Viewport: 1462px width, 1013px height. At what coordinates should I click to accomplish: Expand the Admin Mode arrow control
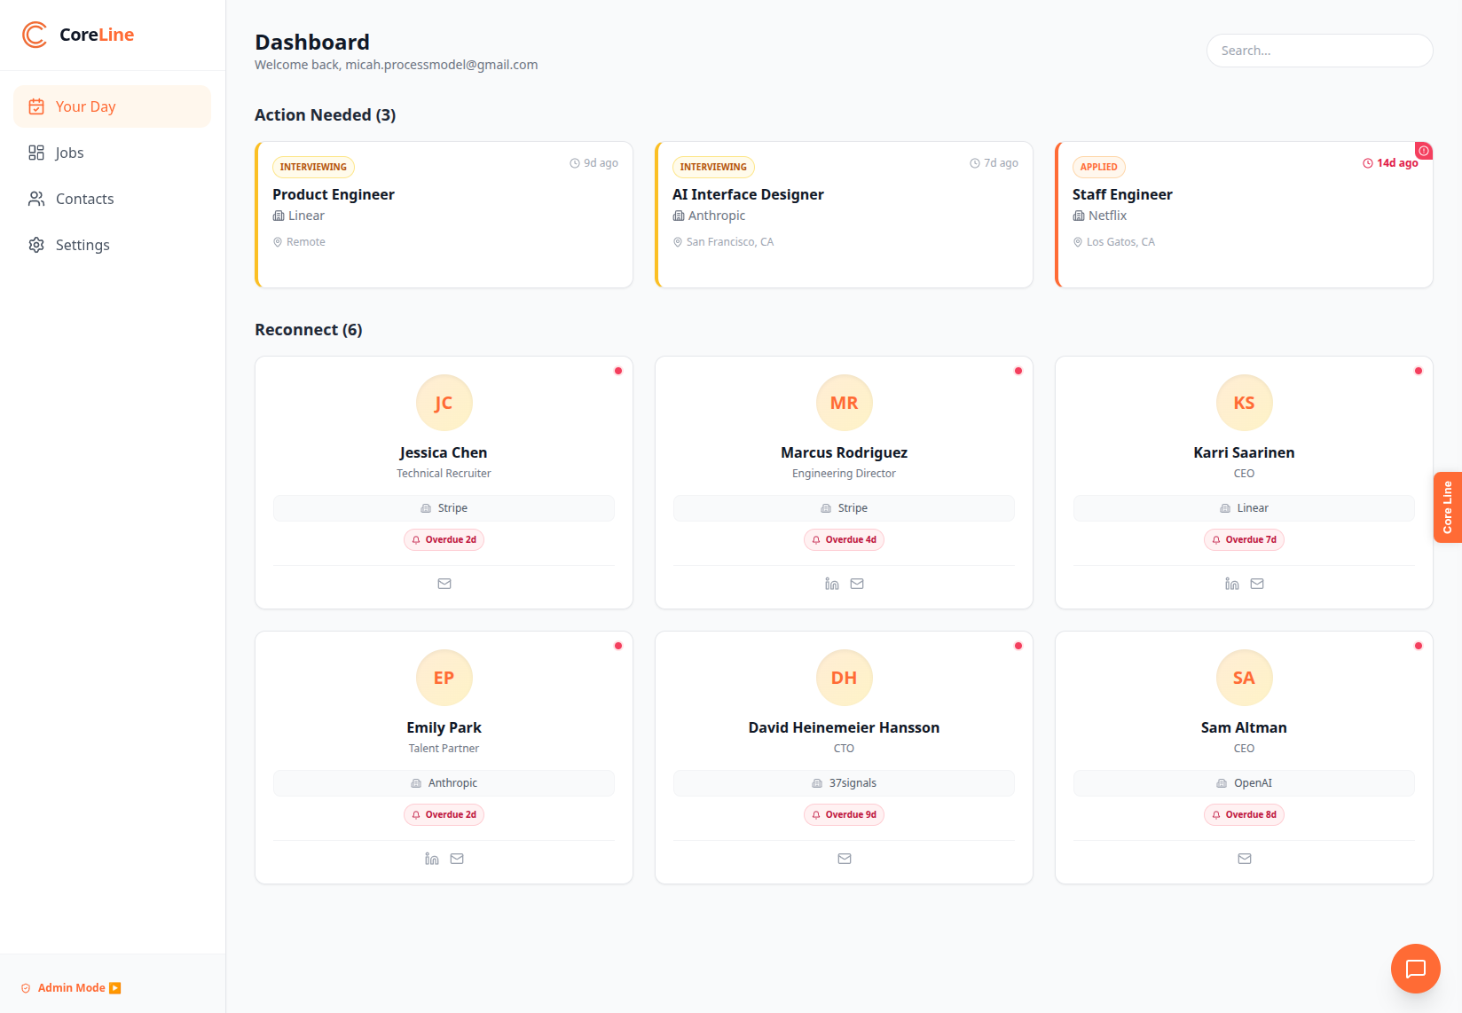coord(115,987)
